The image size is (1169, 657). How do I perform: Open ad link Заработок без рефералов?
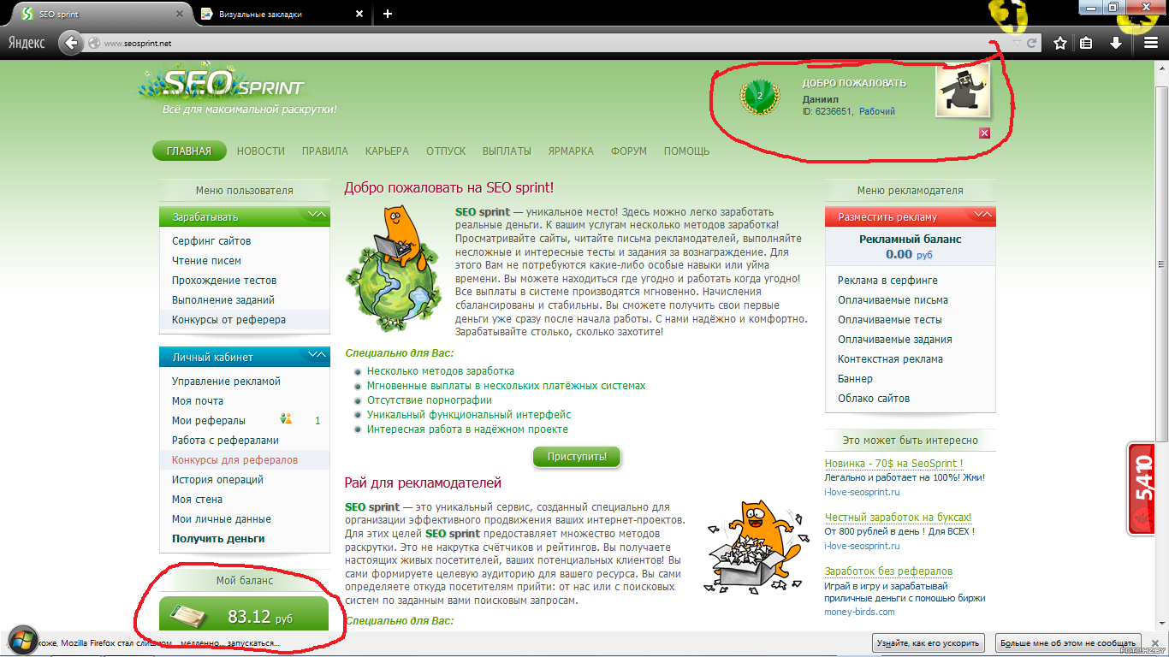tap(888, 571)
